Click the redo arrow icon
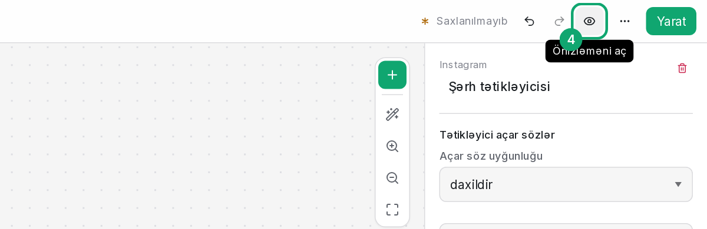Screen dimensions: 707x229 click(559, 21)
